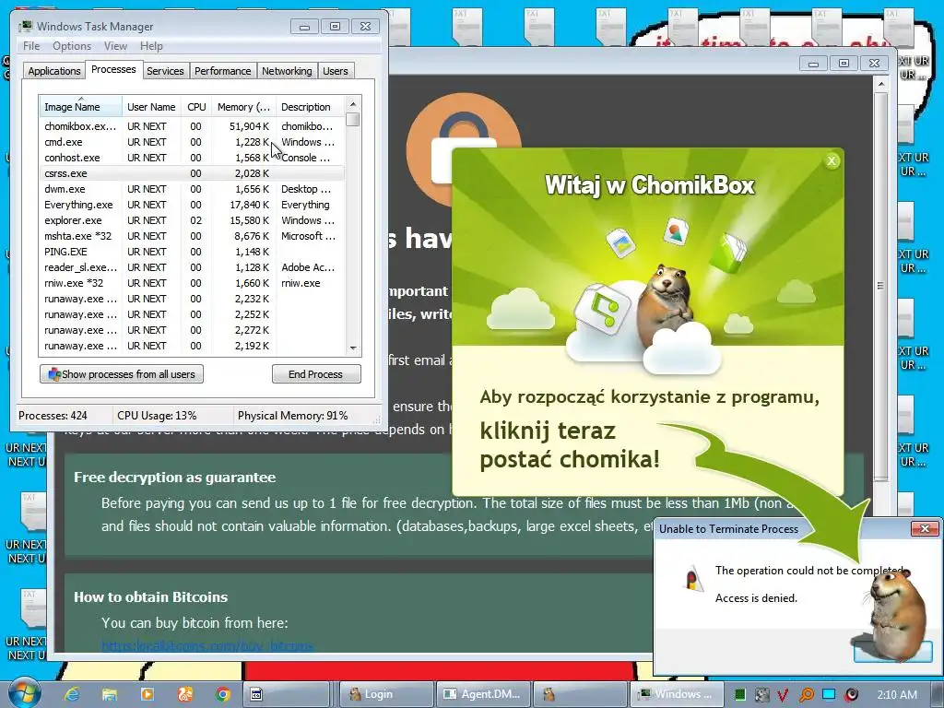Select the cmd.exe process row
This screenshot has width=944, height=708.
(x=192, y=142)
